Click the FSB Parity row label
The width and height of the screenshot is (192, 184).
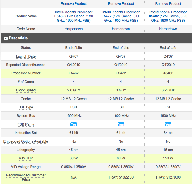click(x=26, y=124)
